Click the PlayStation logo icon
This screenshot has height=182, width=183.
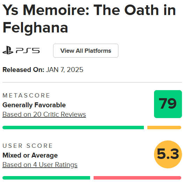pyautogui.click(x=8, y=50)
